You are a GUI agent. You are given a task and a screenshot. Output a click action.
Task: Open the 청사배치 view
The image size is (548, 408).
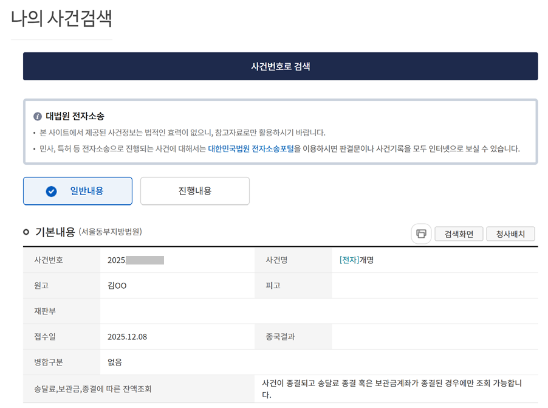[510, 233]
